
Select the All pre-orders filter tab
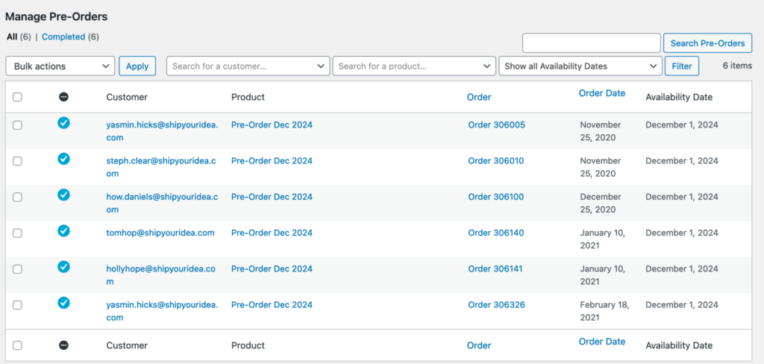point(12,37)
